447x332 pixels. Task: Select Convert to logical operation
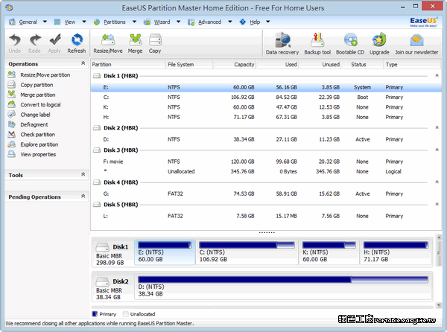point(40,105)
